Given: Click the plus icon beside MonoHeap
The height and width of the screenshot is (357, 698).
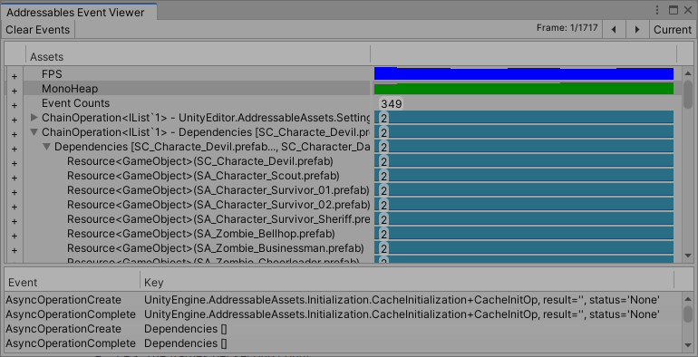Looking at the screenshot, I should pos(15,91).
